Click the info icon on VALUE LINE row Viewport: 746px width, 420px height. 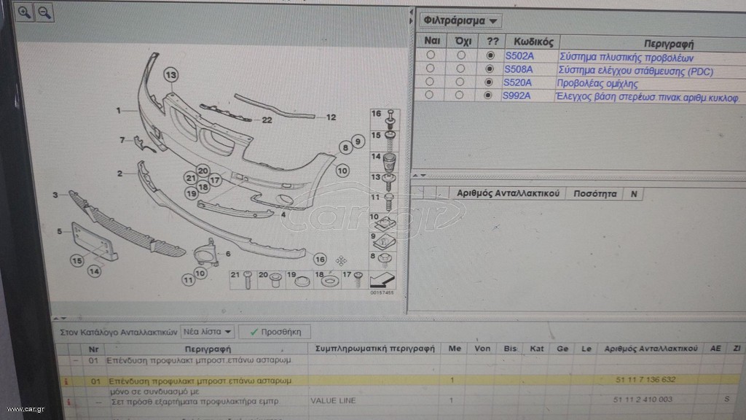pos(69,402)
